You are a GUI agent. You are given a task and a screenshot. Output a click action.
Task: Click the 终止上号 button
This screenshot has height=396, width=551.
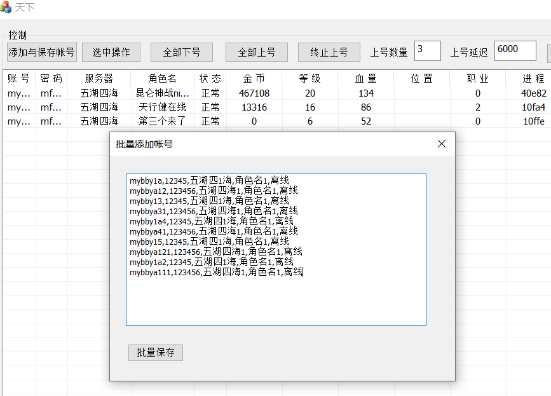click(x=329, y=52)
